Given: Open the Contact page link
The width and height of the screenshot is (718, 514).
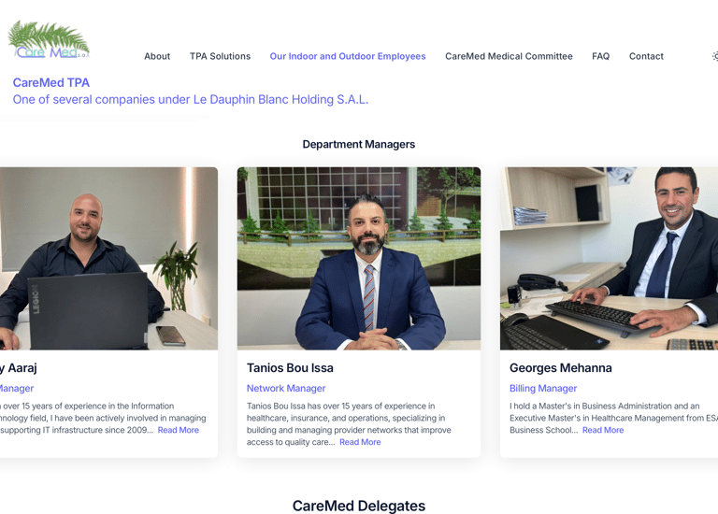Looking at the screenshot, I should click(646, 56).
